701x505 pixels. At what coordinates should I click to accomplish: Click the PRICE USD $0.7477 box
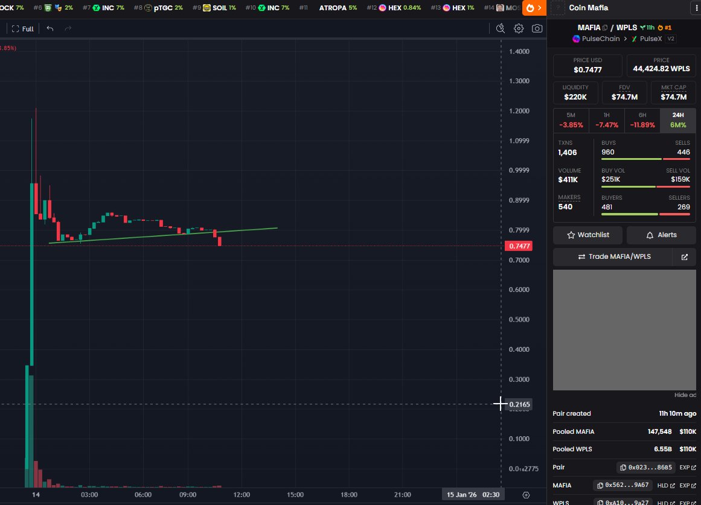click(x=587, y=65)
